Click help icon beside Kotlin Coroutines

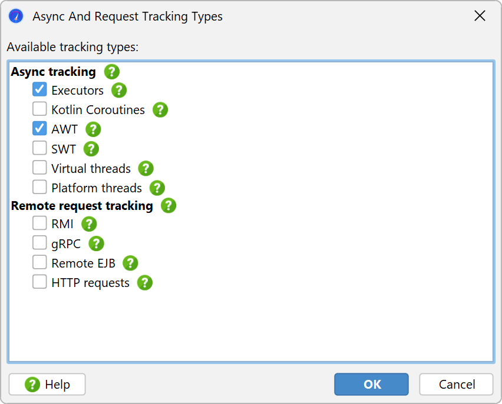pyautogui.click(x=160, y=110)
